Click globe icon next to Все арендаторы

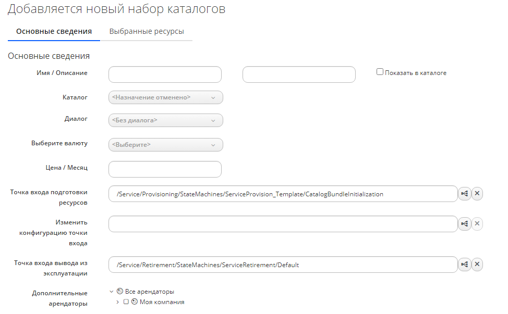pyautogui.click(x=120, y=292)
